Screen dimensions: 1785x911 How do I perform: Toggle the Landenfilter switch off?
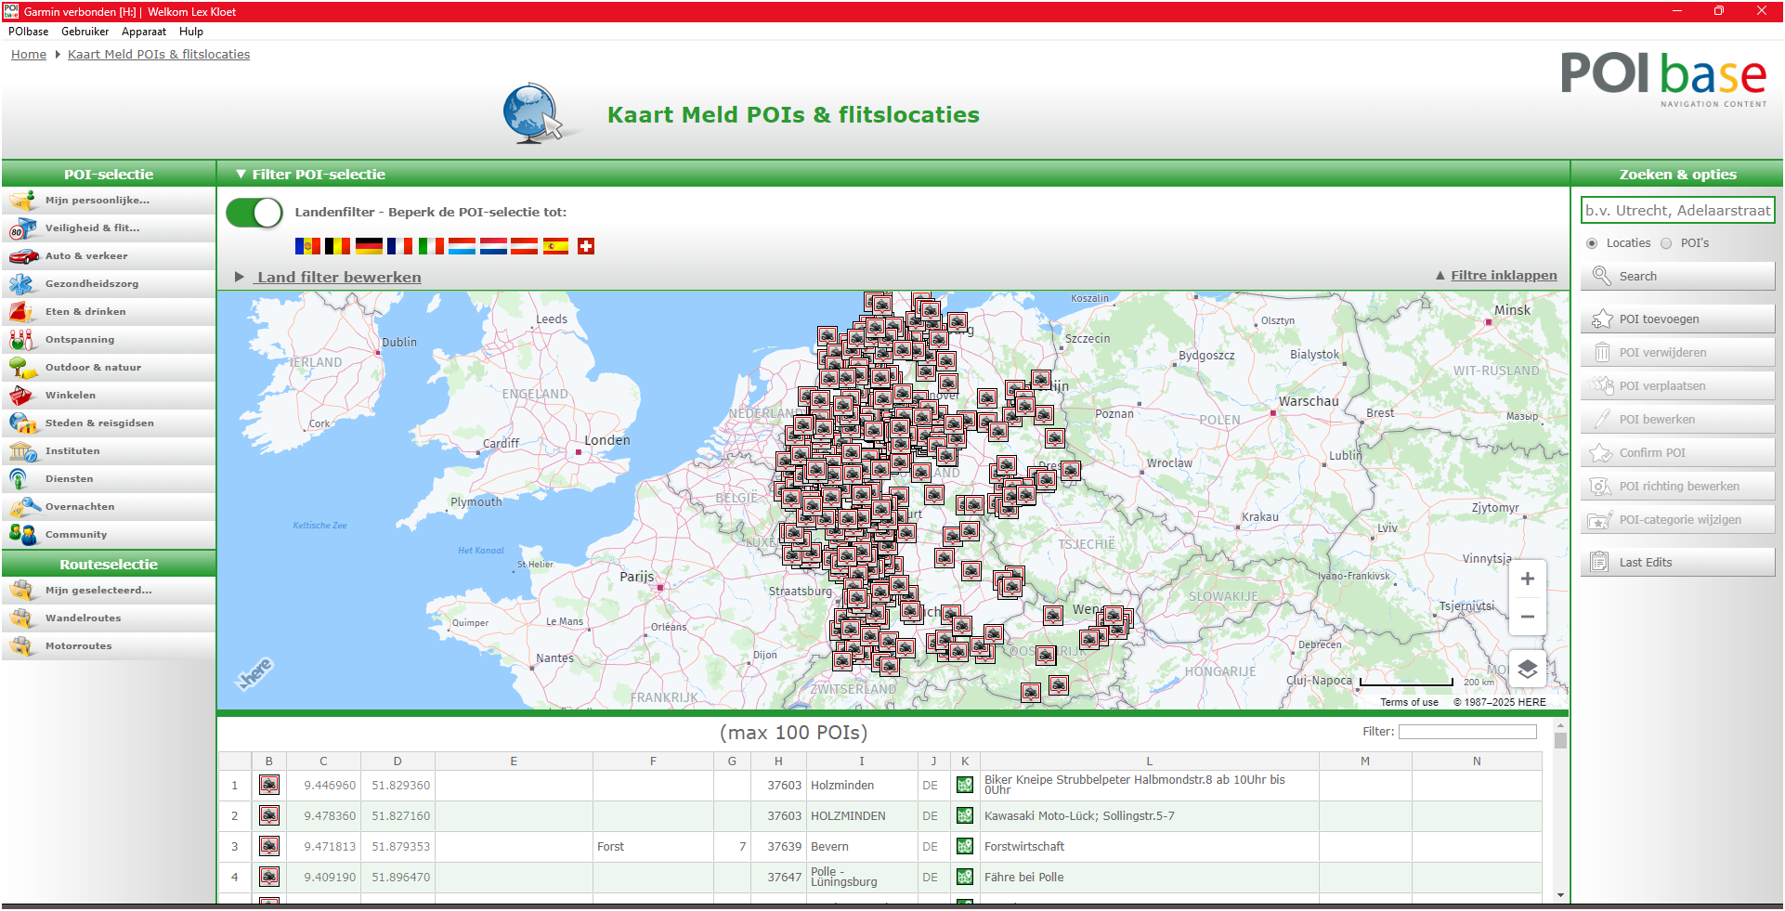click(254, 213)
